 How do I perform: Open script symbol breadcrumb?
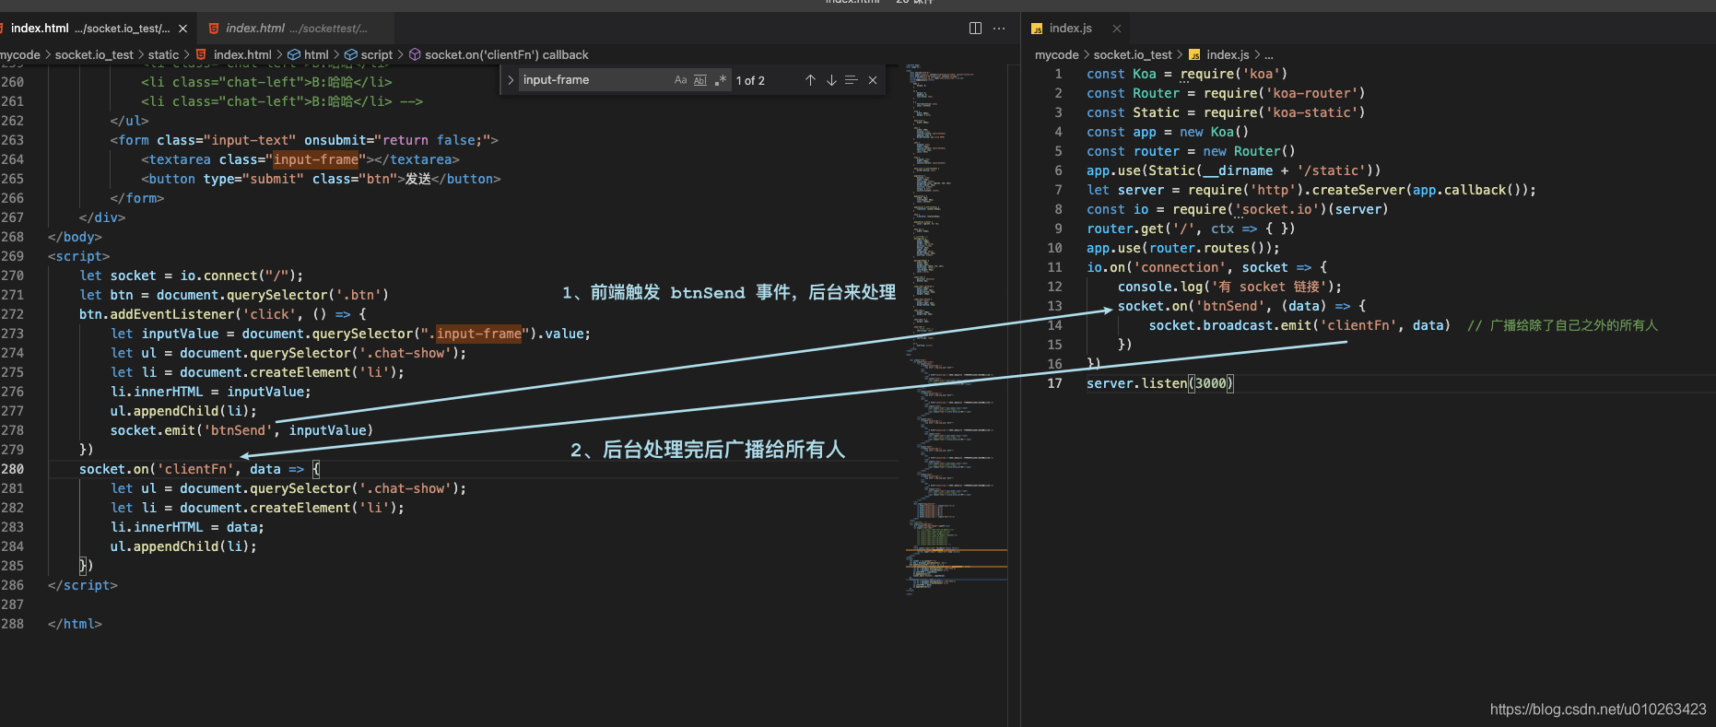point(376,54)
